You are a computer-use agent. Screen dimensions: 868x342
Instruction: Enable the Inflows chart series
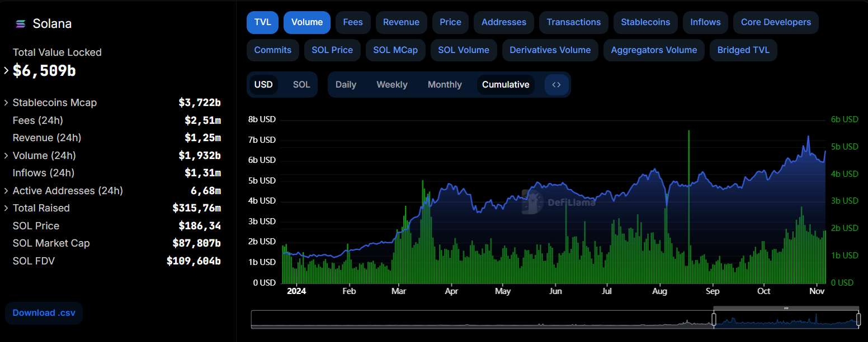click(x=705, y=22)
